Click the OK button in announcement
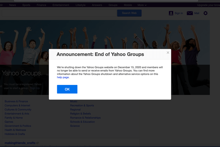220x147 pixels. (67, 89)
